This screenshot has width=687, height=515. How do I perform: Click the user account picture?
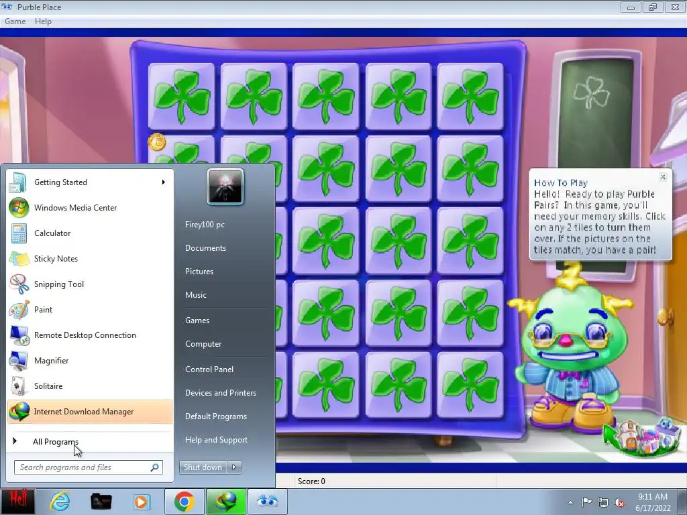pyautogui.click(x=225, y=186)
